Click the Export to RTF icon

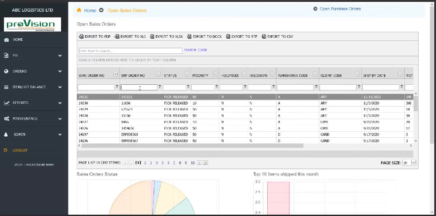pos(228,37)
